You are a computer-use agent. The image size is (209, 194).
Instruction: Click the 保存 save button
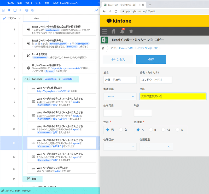click(x=151, y=59)
